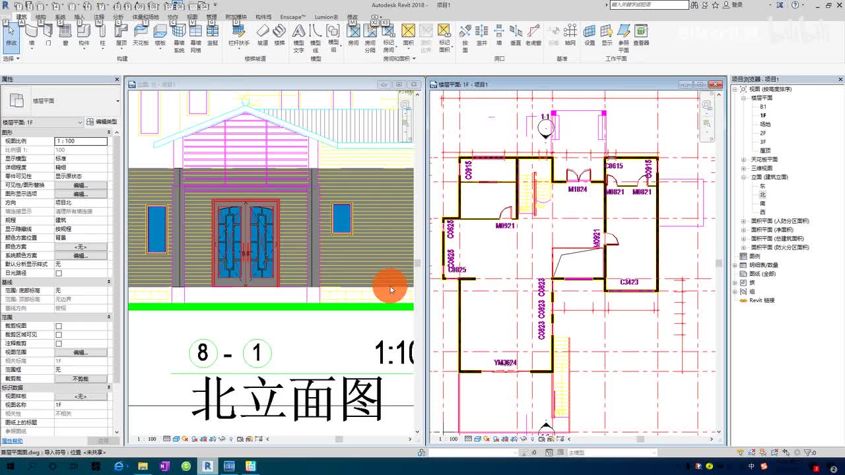The width and height of the screenshot is (845, 475).
Task: Click the 编辑类型 (Edit Type) button
Action: tap(102, 122)
